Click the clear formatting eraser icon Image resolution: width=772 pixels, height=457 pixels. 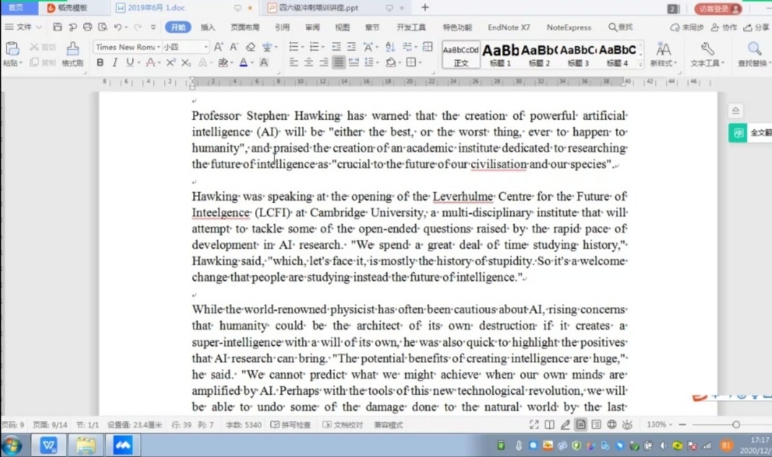coord(251,47)
